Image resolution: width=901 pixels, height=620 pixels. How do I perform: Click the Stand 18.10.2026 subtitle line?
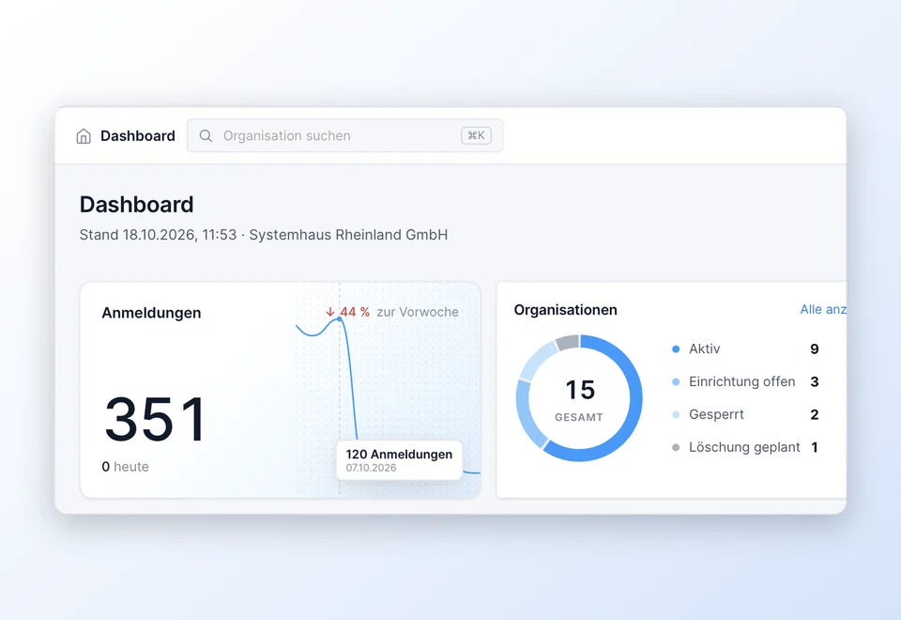pos(263,235)
